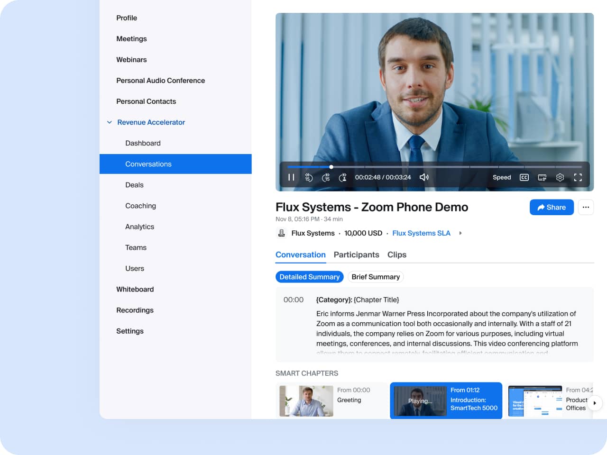
Task: Open video player settings gear
Action: [560, 177]
